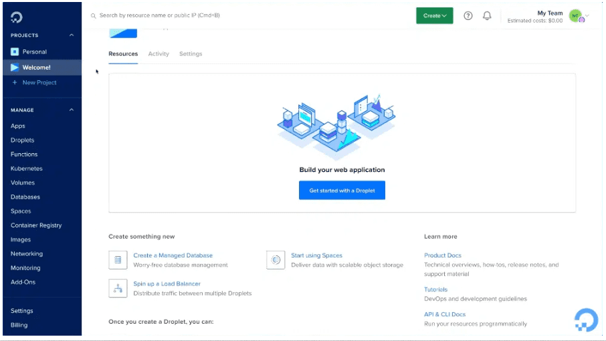Open Databases in the sidebar
Image resolution: width=606 pixels, height=341 pixels.
pos(25,197)
